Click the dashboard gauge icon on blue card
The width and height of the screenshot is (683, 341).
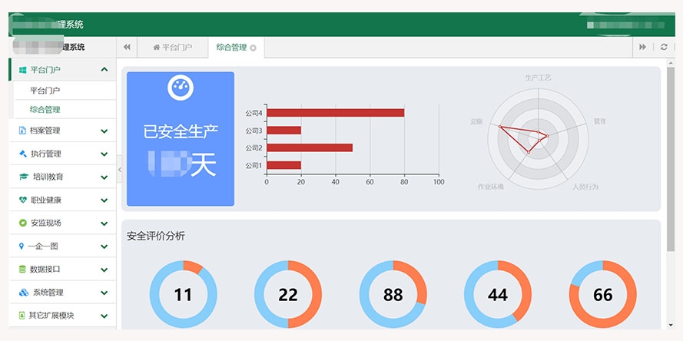(180, 88)
